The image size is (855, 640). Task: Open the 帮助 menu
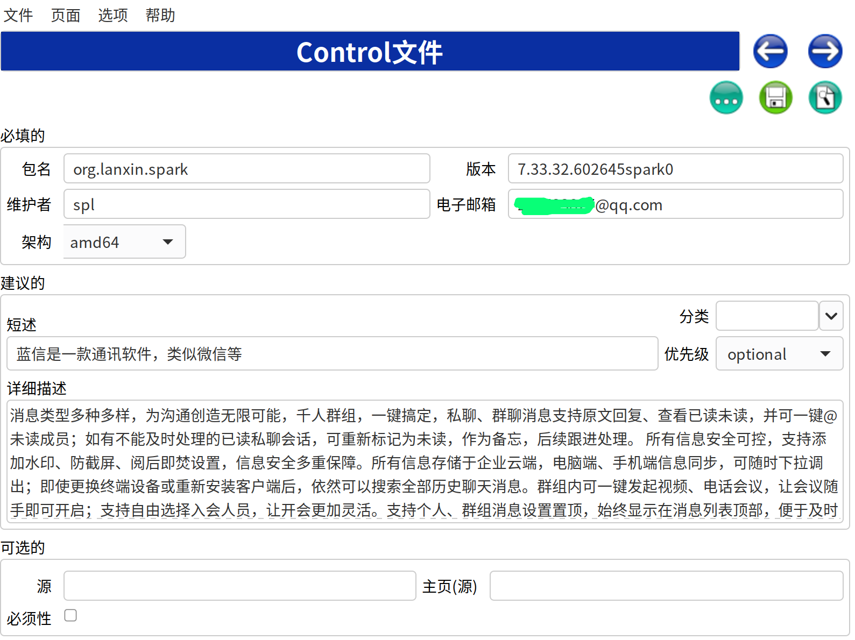point(160,15)
